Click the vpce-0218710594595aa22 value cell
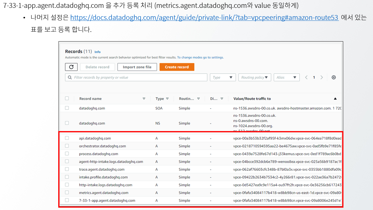Viewport: 373px width, 210px height. click(287, 146)
